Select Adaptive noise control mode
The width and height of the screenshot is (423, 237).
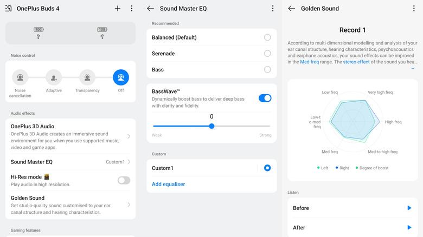point(54,77)
